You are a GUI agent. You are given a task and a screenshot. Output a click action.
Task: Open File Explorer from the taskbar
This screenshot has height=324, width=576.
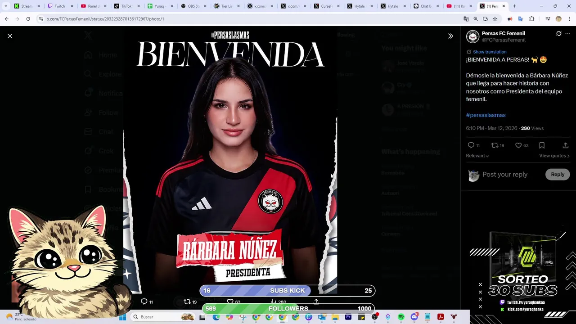pos(335,317)
